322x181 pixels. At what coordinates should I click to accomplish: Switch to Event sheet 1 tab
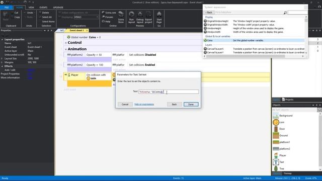76,30
